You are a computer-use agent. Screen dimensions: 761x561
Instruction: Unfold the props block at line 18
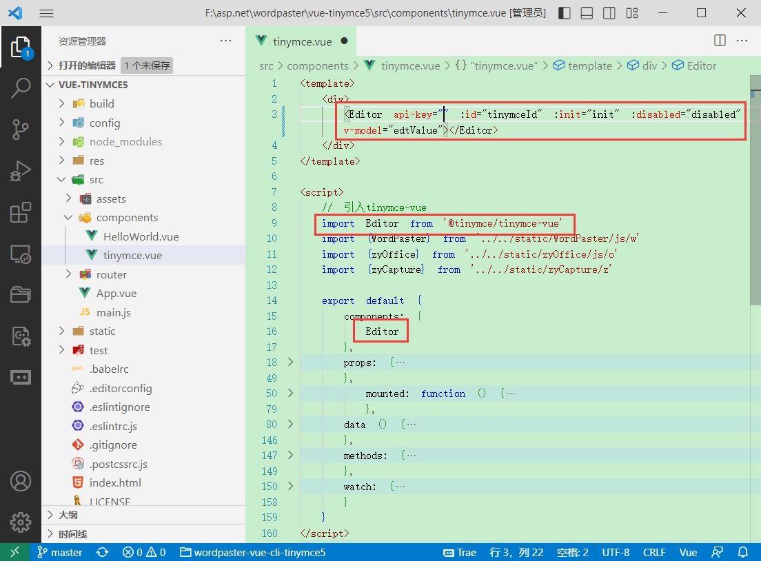click(290, 362)
